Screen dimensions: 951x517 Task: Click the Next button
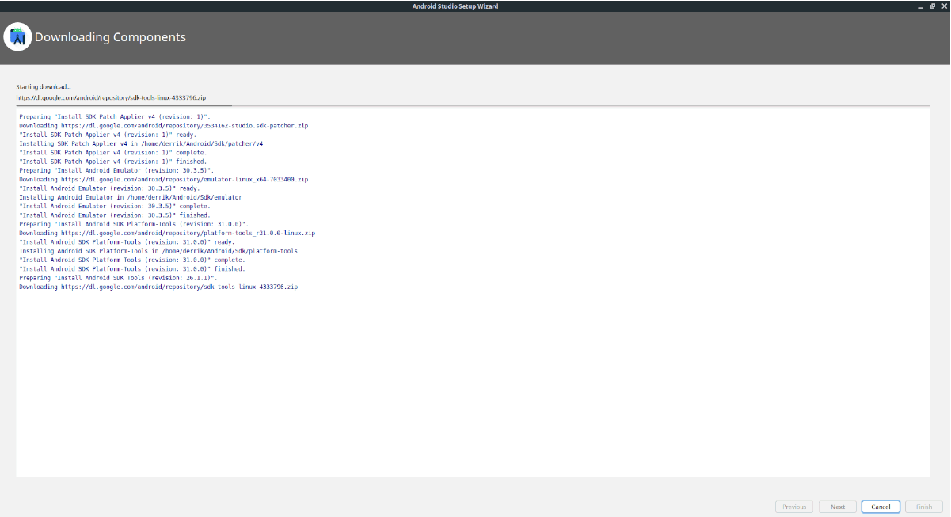(838, 507)
